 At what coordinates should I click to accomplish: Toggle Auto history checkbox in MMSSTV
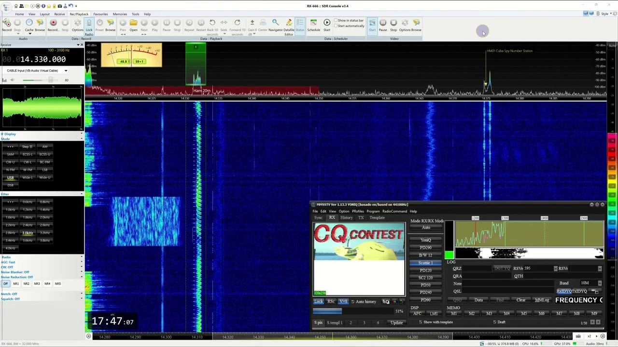(x=353, y=302)
